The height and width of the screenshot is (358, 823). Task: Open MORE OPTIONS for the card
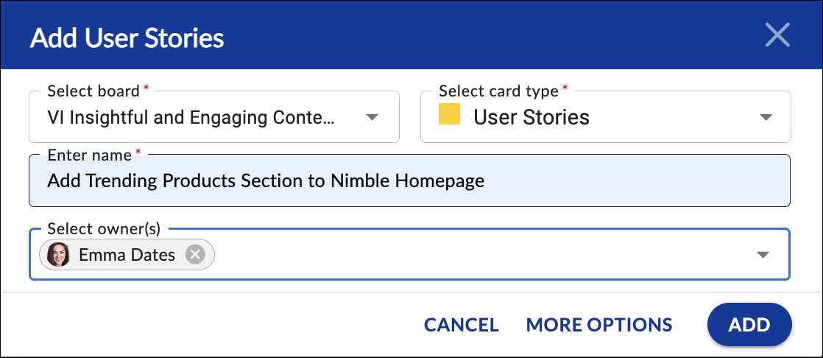pyautogui.click(x=599, y=324)
